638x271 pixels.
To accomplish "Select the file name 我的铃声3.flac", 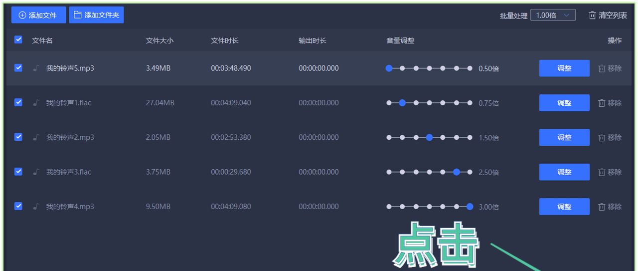I will (69, 172).
